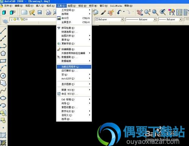189x146 pixels.
Task: Click the Insert Block tool
Action: 3,113
